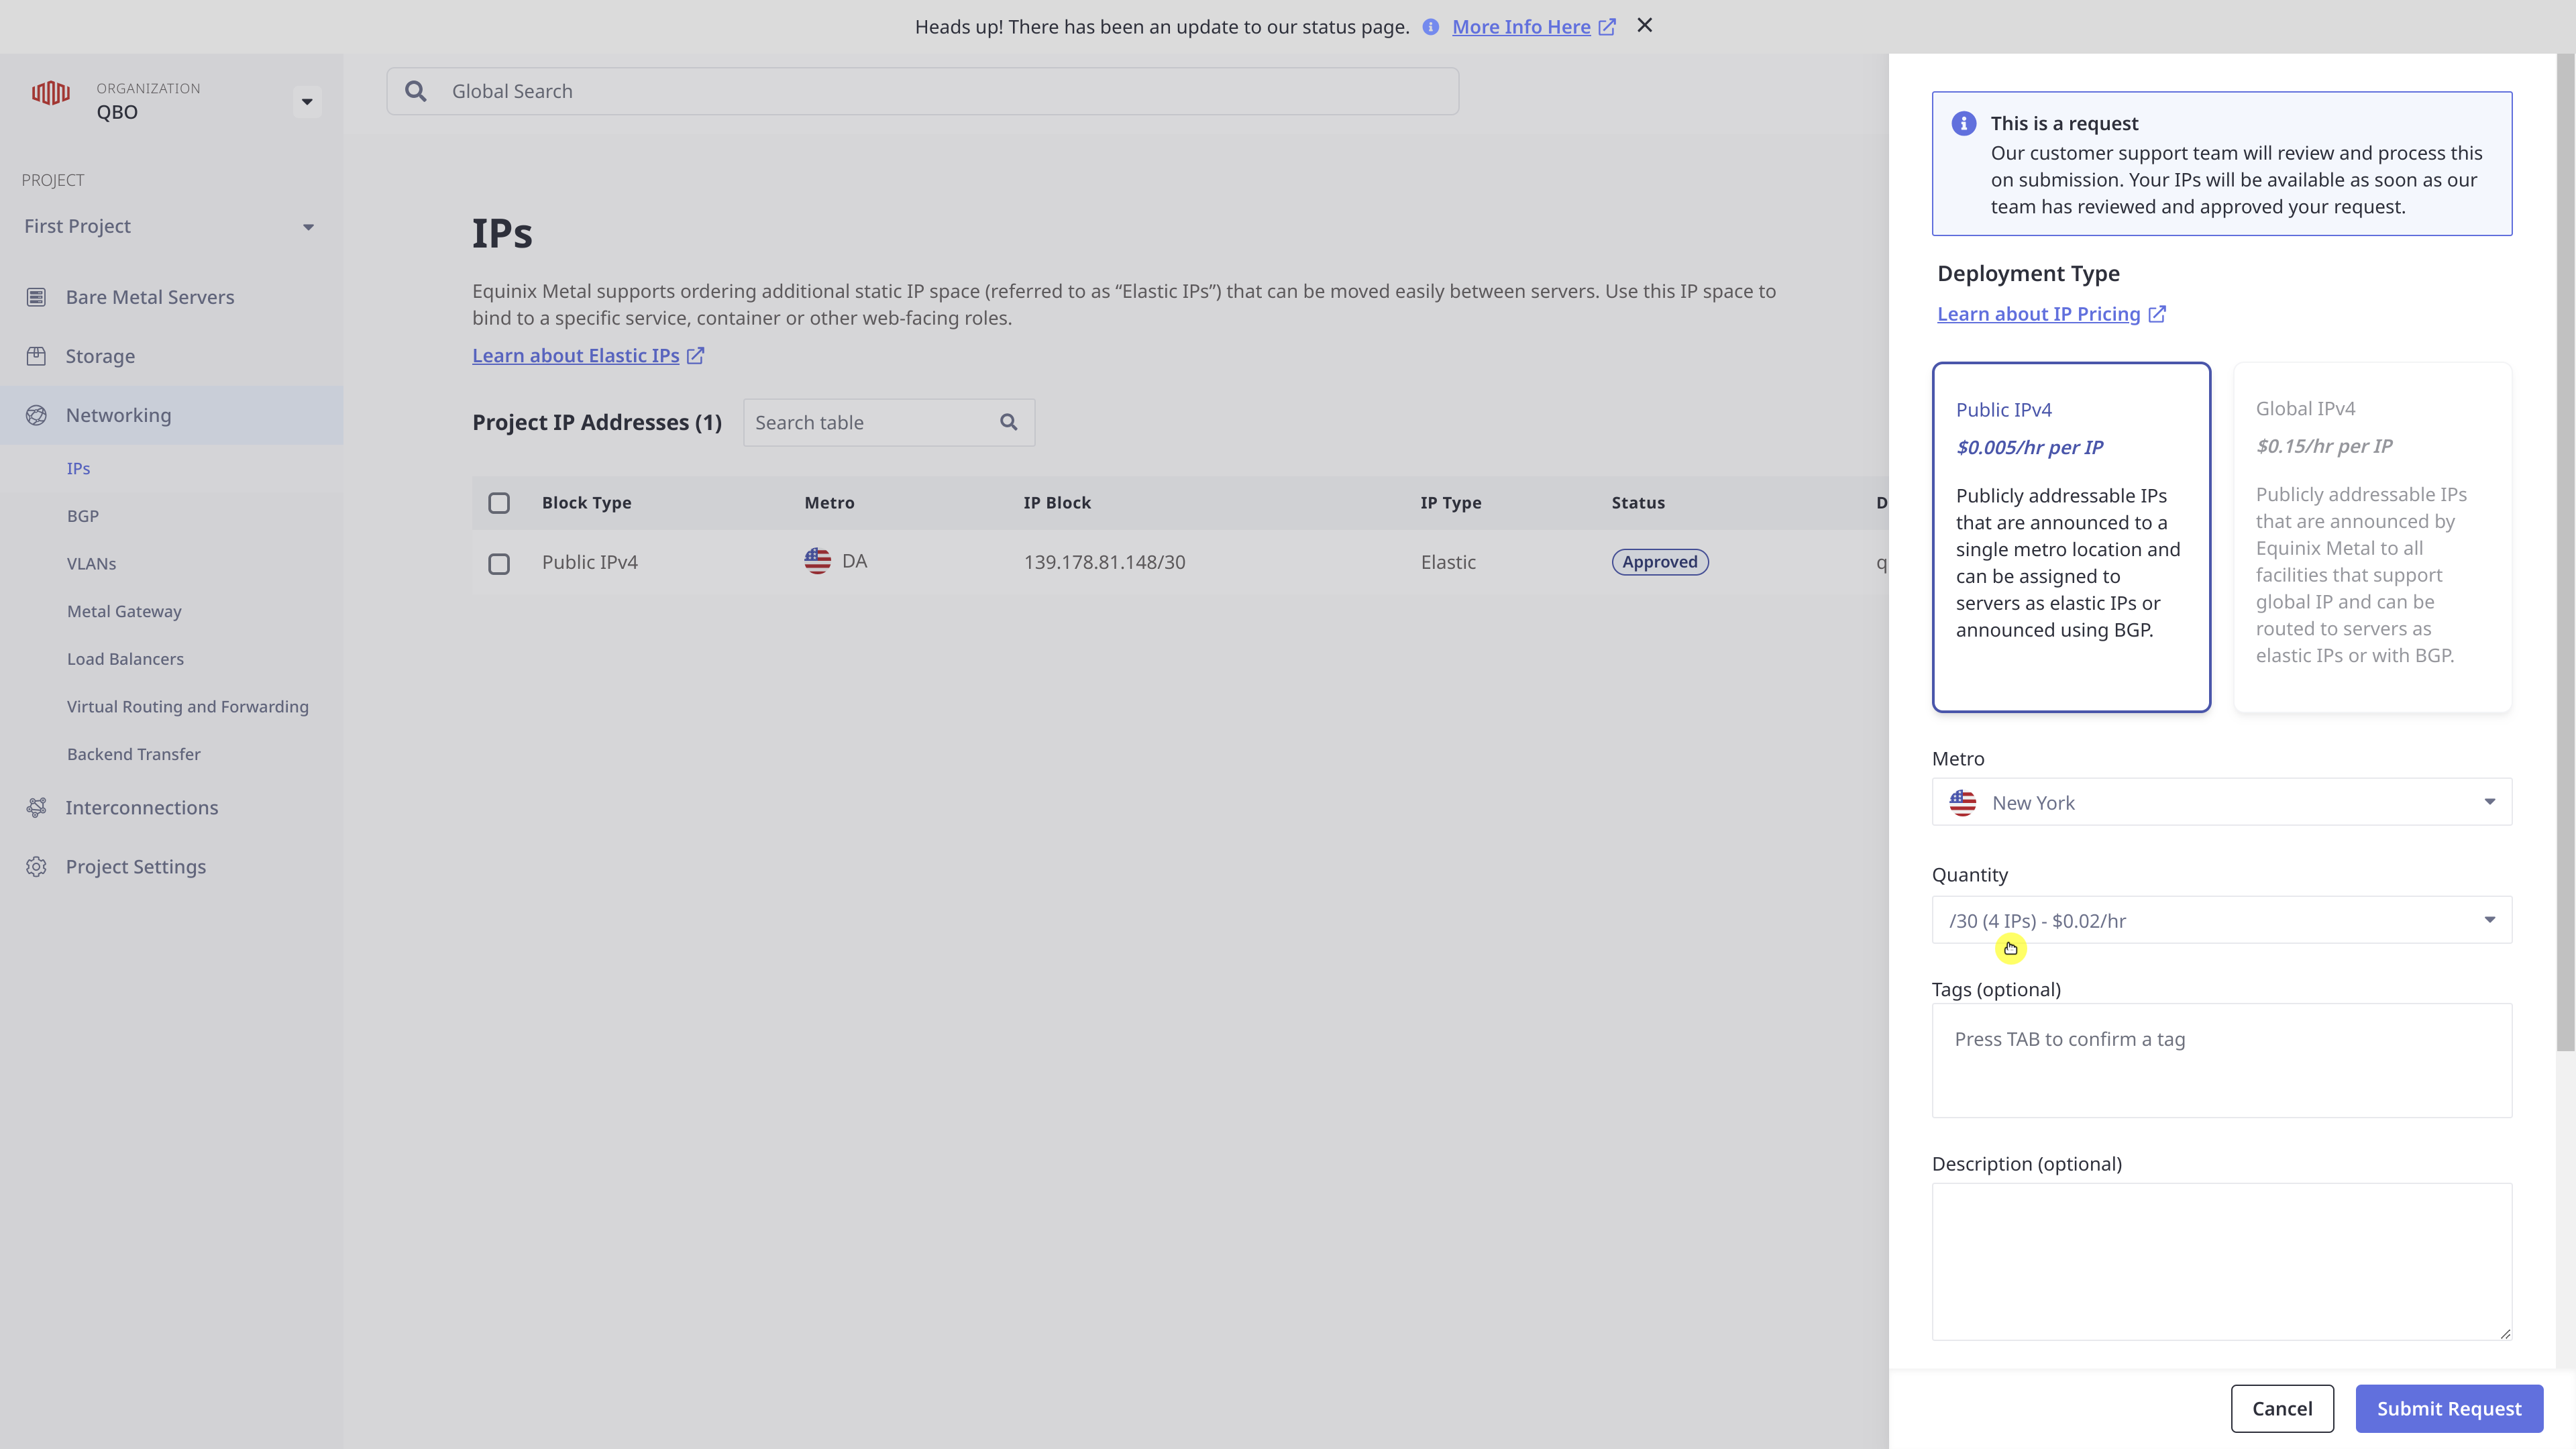Image resolution: width=2576 pixels, height=1449 pixels.
Task: Click the Storage sidebar icon
Action: click(x=36, y=356)
